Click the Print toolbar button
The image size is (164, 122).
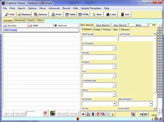pos(56,14)
